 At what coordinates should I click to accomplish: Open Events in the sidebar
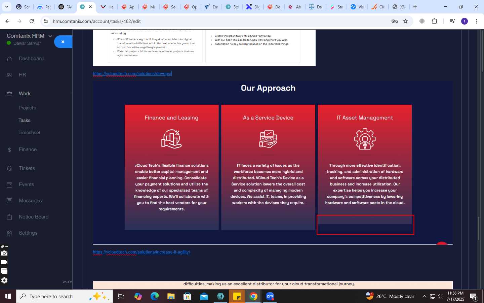(27, 184)
